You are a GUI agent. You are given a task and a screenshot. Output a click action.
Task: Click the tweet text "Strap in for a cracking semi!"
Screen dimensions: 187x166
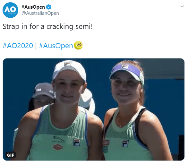[x=47, y=27]
